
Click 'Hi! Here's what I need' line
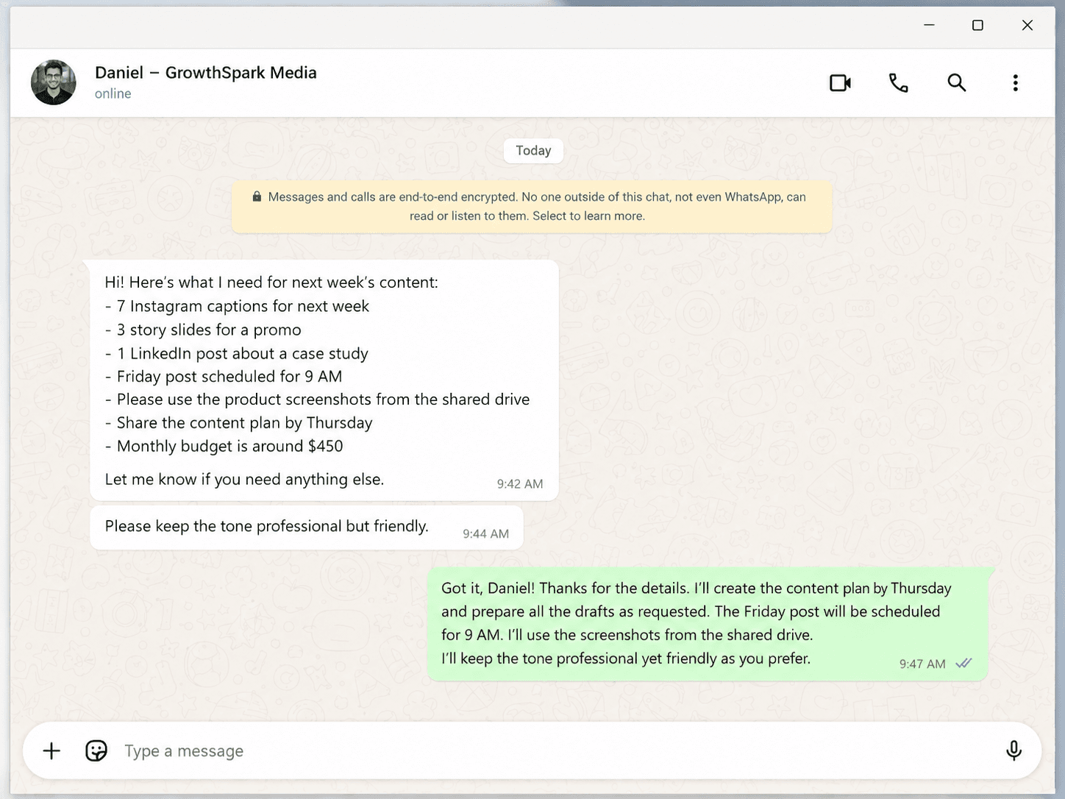click(271, 283)
